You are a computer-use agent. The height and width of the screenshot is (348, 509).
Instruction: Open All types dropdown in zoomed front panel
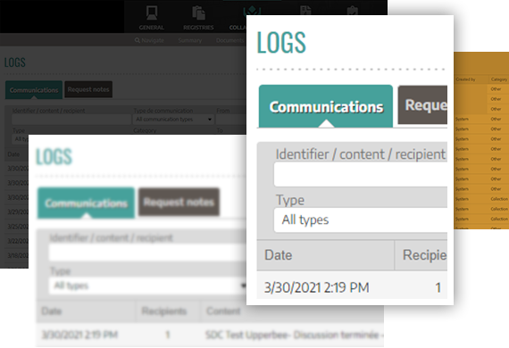[361, 220]
